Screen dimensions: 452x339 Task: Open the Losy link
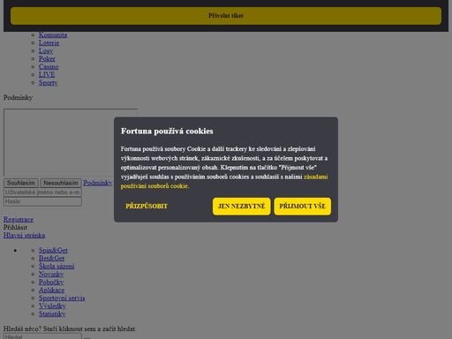[46, 51]
